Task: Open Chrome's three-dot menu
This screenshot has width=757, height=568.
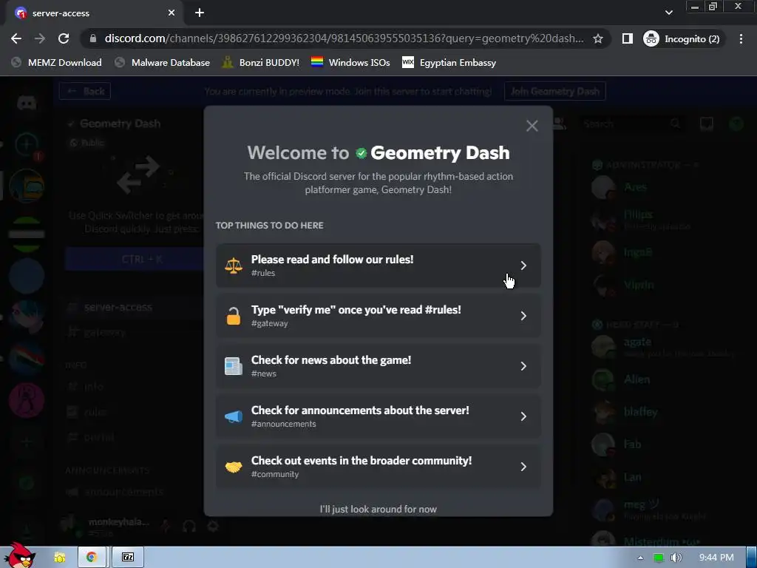Action: point(741,38)
